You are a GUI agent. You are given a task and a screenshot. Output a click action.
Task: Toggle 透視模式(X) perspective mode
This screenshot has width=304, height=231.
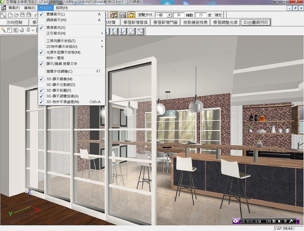(72, 28)
